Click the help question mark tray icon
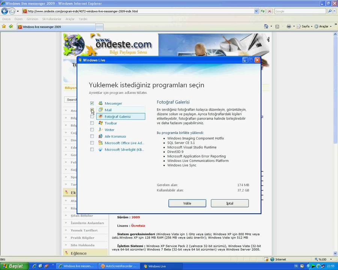This screenshot has width=338, height=270. tap(302, 266)
